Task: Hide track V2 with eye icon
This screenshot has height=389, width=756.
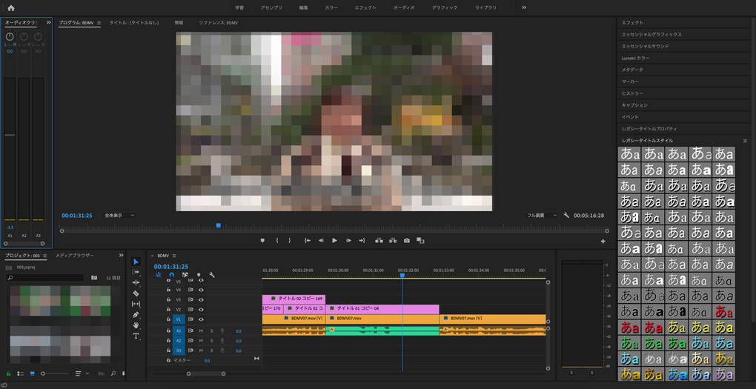Action: click(201, 309)
